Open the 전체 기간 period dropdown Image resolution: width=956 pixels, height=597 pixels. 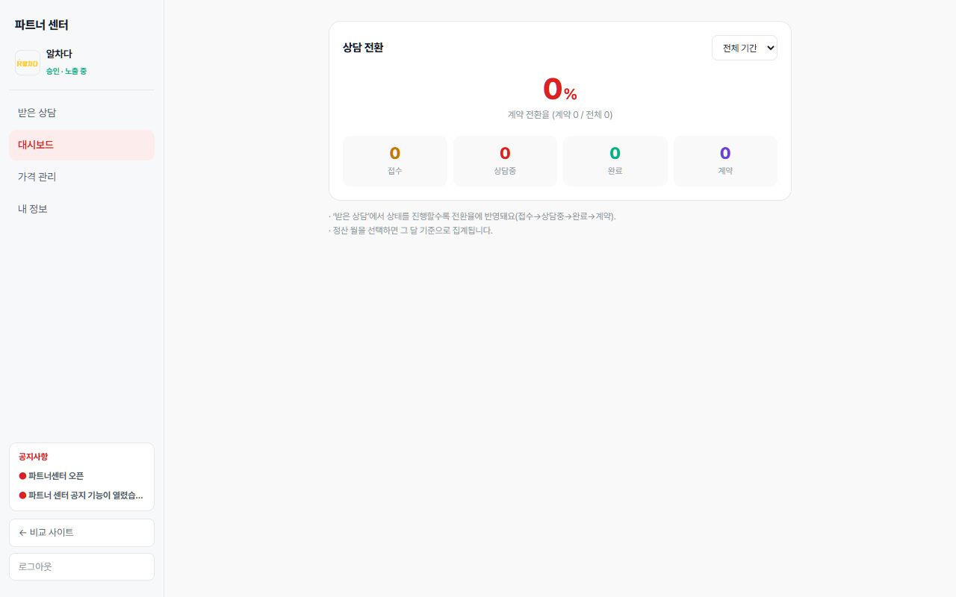(745, 48)
